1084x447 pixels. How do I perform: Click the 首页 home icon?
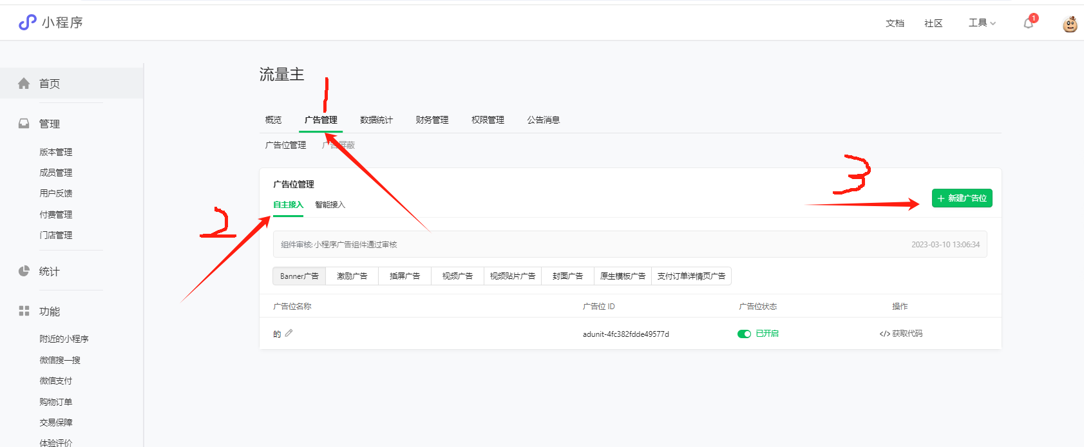coord(24,84)
